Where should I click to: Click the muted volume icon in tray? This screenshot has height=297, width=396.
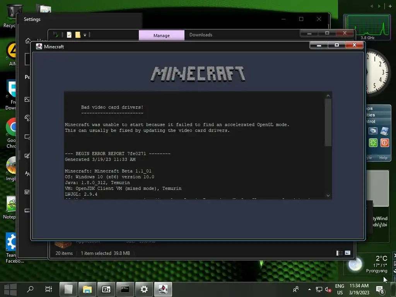[x=328, y=289]
